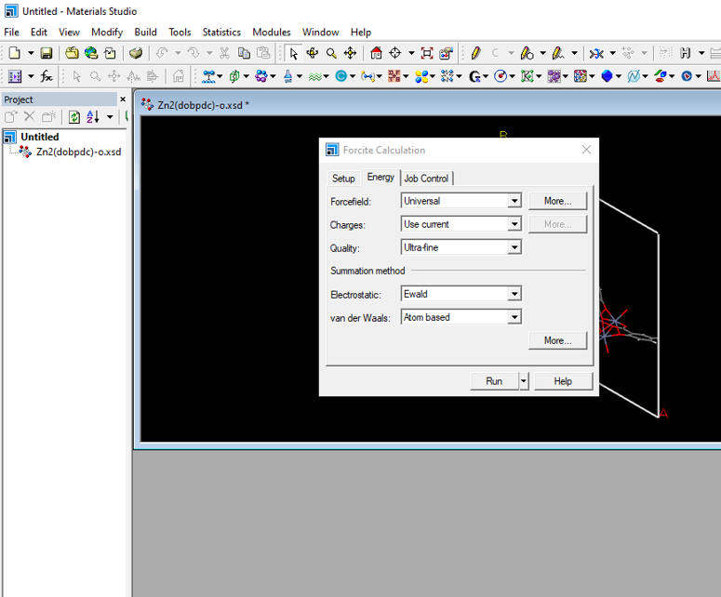721x597 pixels.
Task: Select the 3D Viewer Rotation tool
Action: tap(313, 53)
